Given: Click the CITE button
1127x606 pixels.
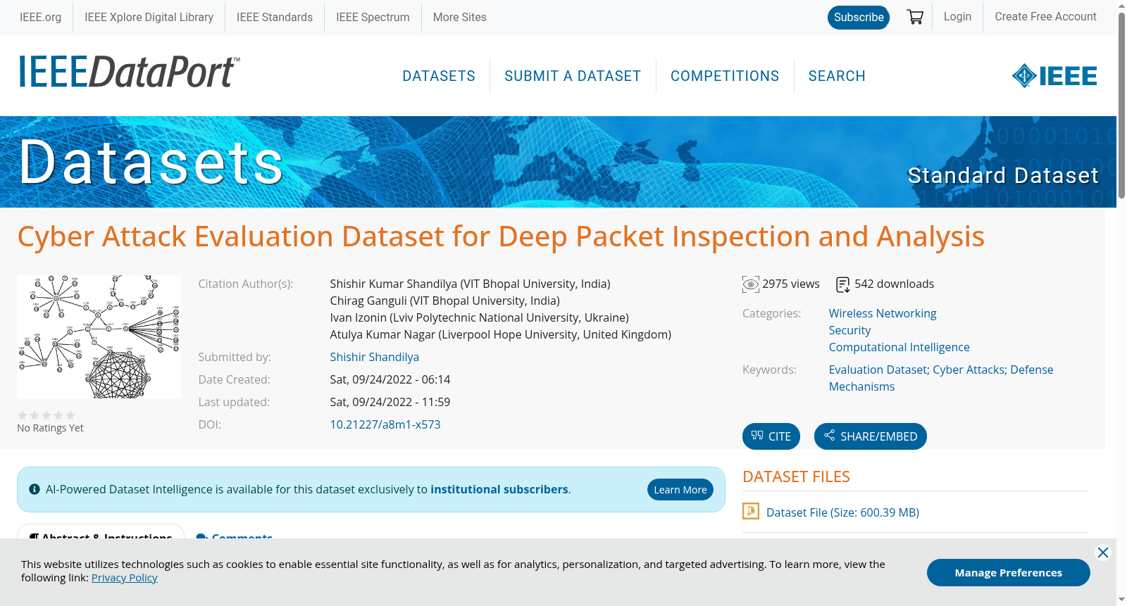Looking at the screenshot, I should [x=771, y=436].
